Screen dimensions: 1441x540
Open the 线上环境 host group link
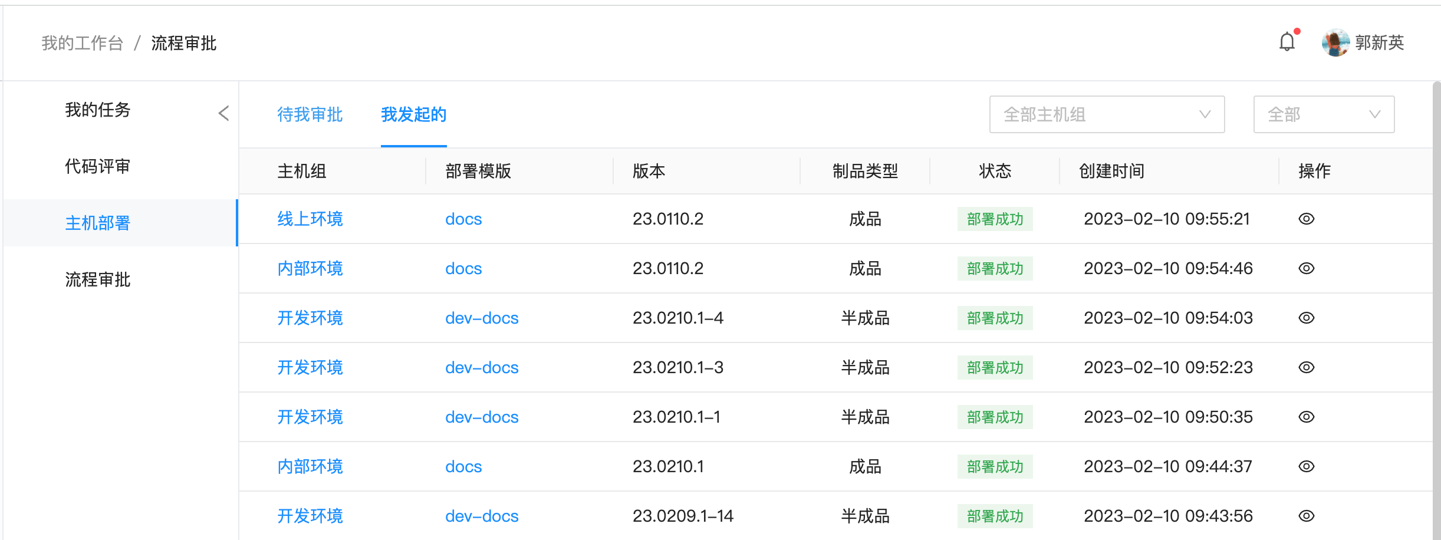(x=310, y=219)
